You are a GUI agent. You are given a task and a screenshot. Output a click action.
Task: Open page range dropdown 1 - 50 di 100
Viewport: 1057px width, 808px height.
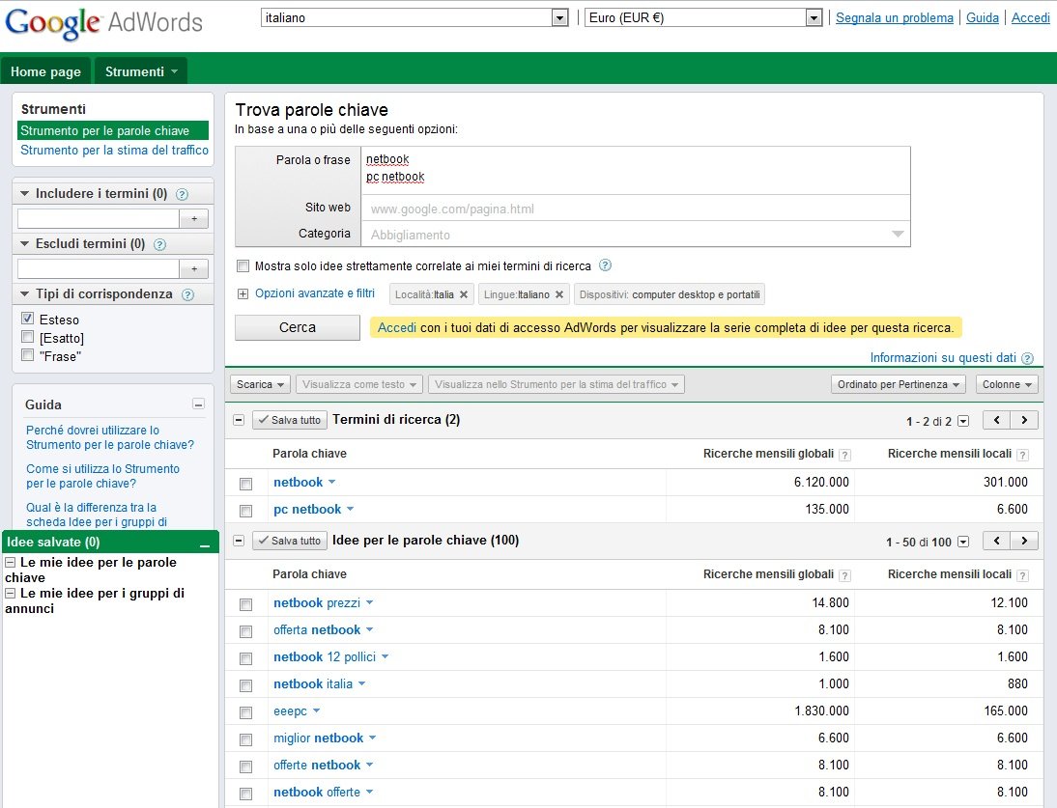[963, 542]
